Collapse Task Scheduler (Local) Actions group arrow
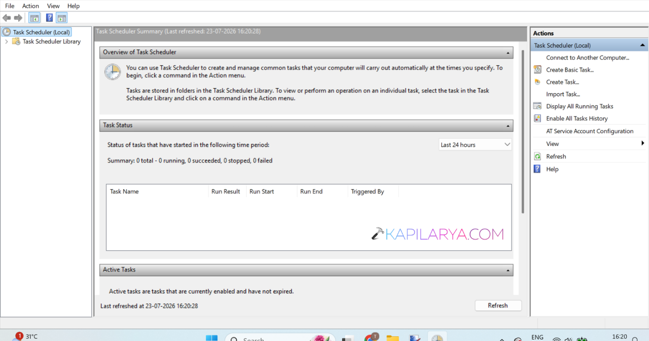 coord(643,46)
